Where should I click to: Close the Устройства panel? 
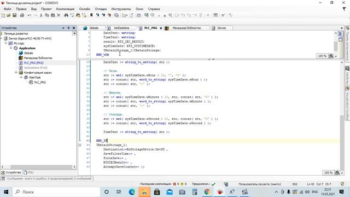coord(74,28)
